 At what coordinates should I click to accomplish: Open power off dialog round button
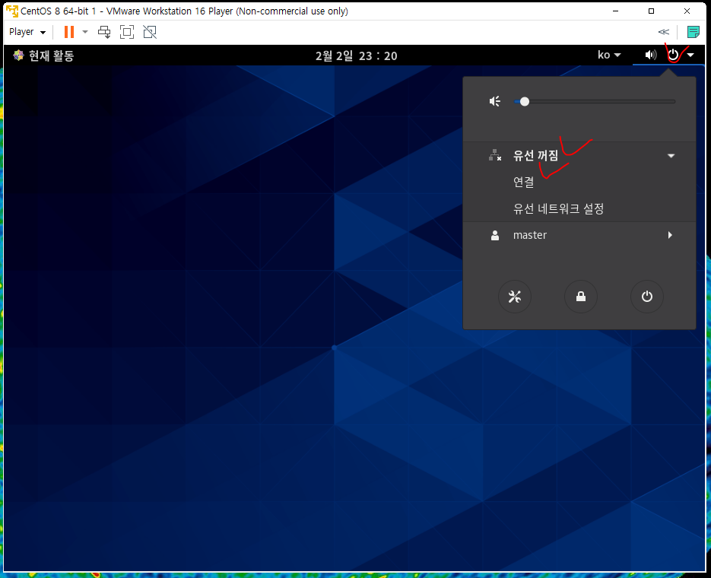647,297
